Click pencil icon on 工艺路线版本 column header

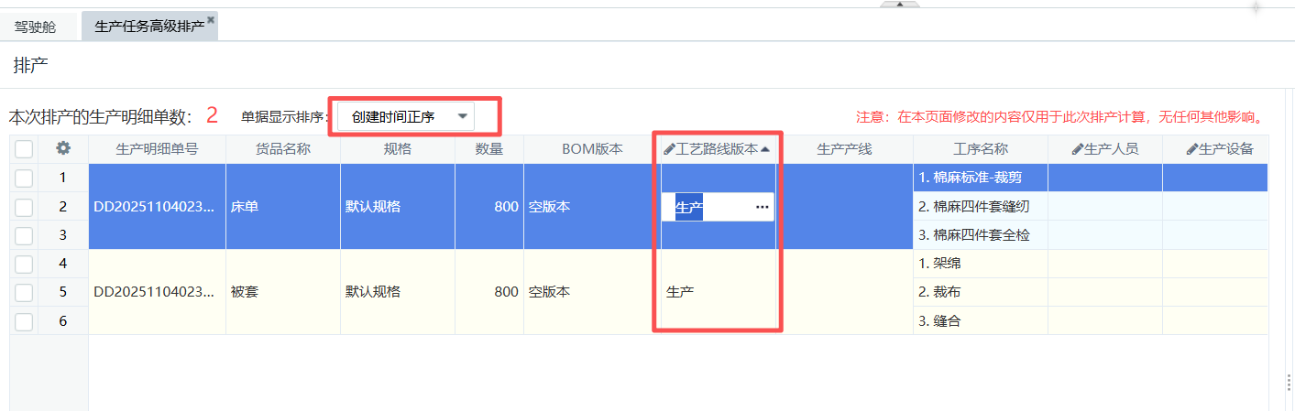click(x=669, y=149)
